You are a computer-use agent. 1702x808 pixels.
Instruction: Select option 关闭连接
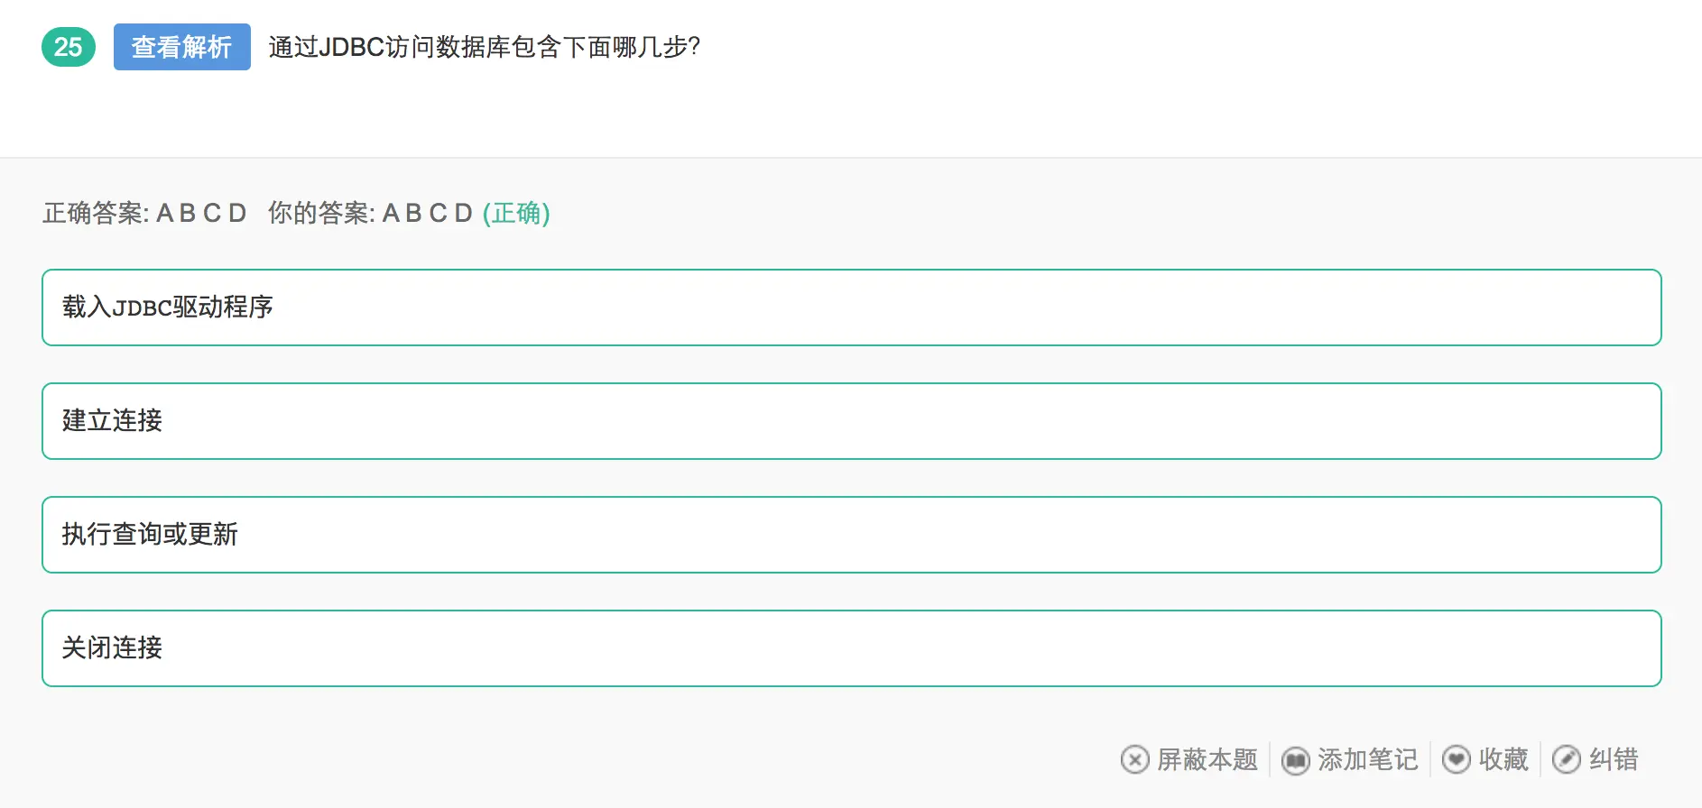tap(851, 648)
